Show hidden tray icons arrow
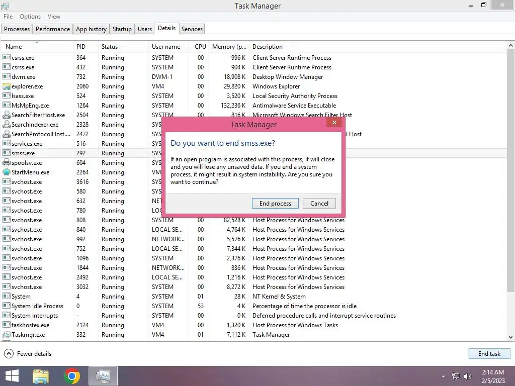 point(444,376)
